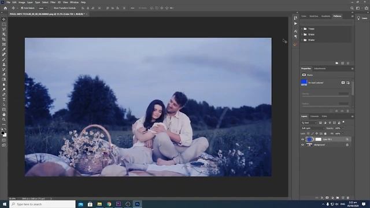This screenshot has height=208, width=370.
Task: Open Chrome from the taskbar
Action: [x=109, y=204]
